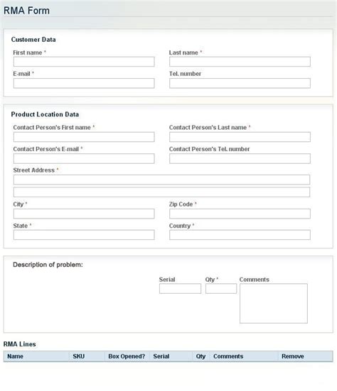Focus the Comments text area

(x=274, y=304)
